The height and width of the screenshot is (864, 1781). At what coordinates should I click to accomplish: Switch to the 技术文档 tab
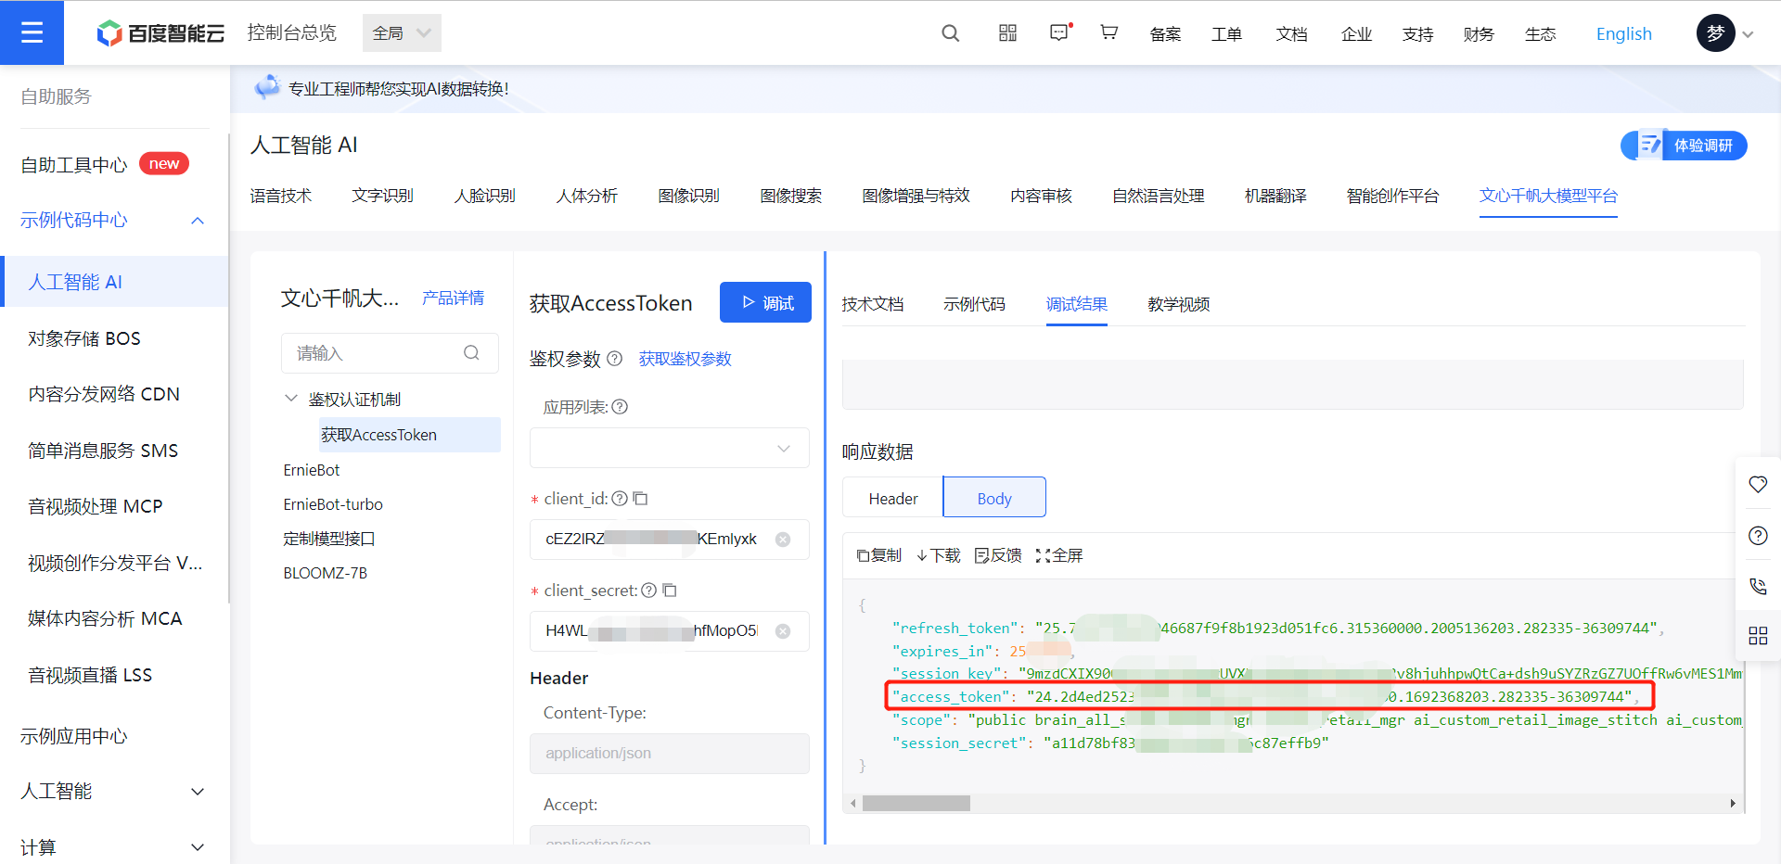click(872, 305)
